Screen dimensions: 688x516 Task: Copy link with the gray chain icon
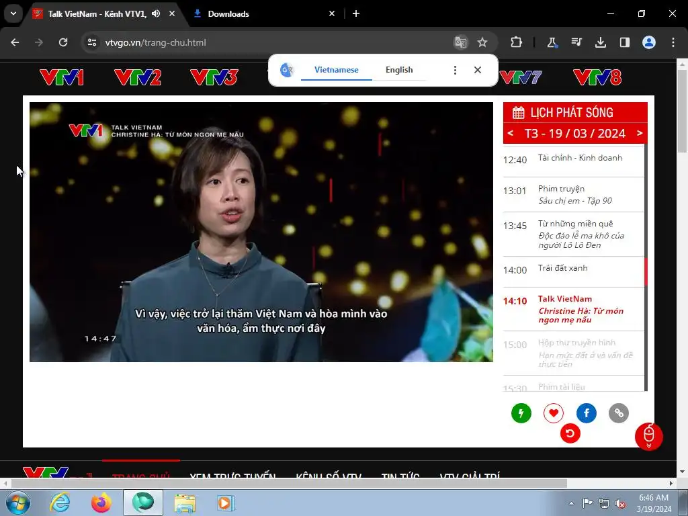coord(619,413)
